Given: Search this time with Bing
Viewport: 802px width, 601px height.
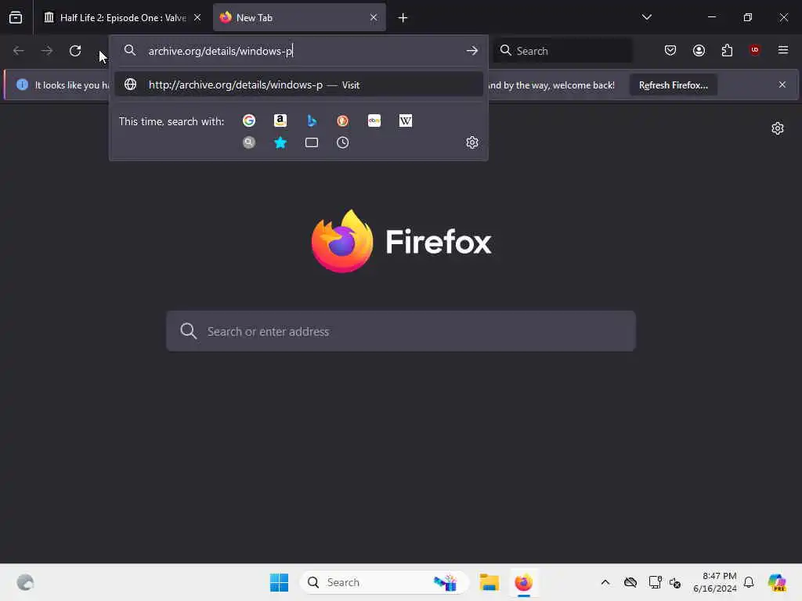Looking at the screenshot, I should coord(312,121).
